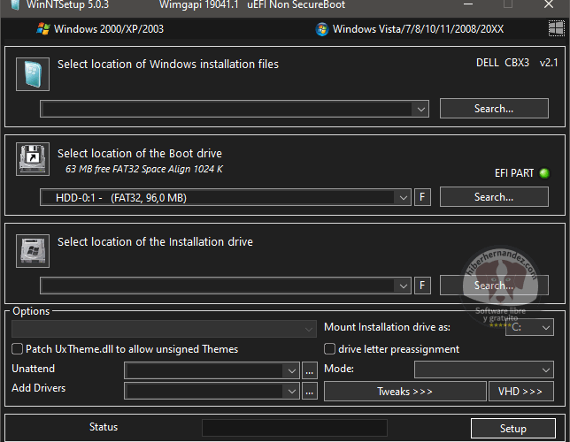Browse for drivers with ... button
Screen dimensions: 570x442
point(310,391)
